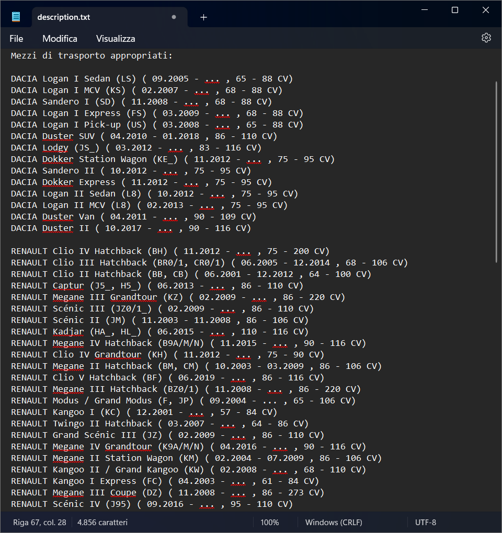This screenshot has width=502, height=533.
Task: Click the Riga 67, col. 28 indicator
Action: tap(39, 522)
